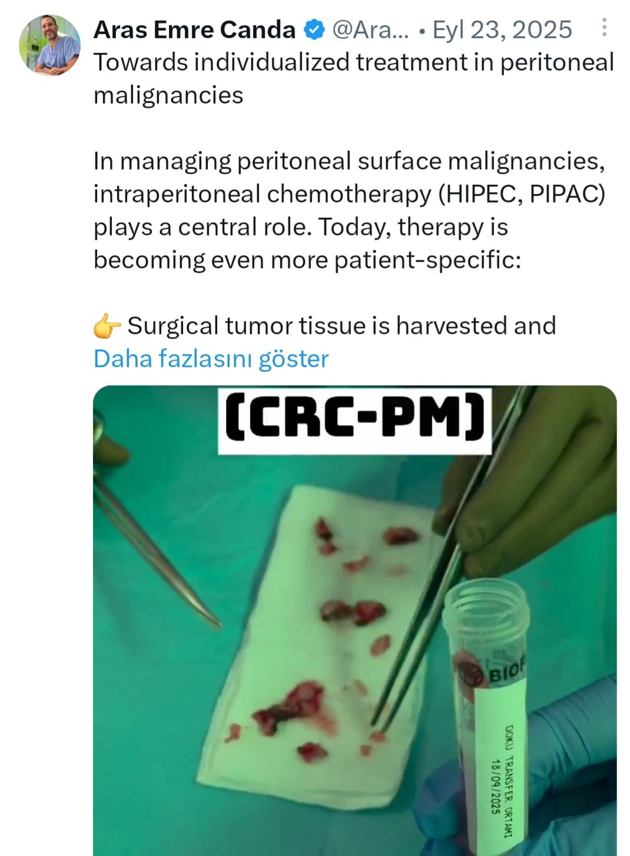Open the three-dot tweet options menu

click(604, 28)
